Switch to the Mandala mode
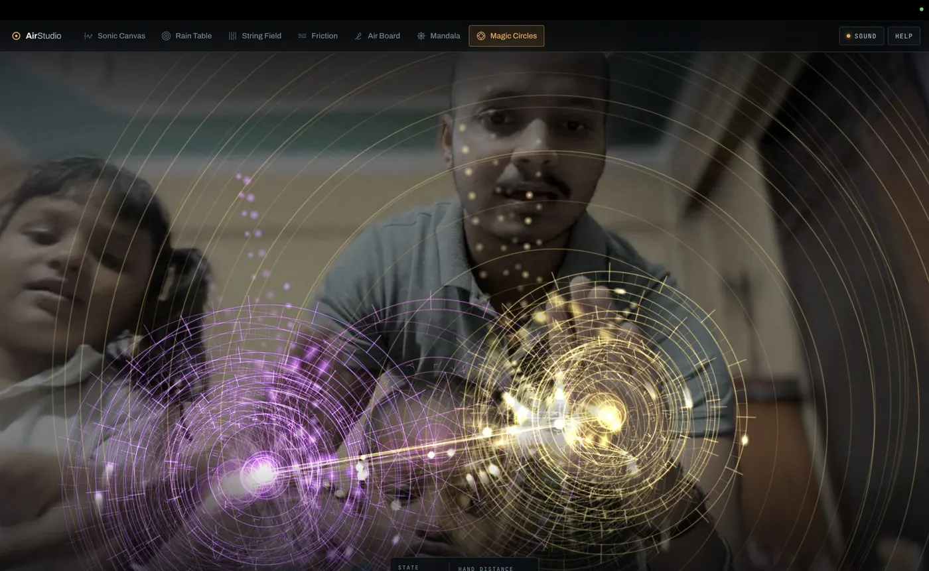The height and width of the screenshot is (571, 929). point(438,36)
